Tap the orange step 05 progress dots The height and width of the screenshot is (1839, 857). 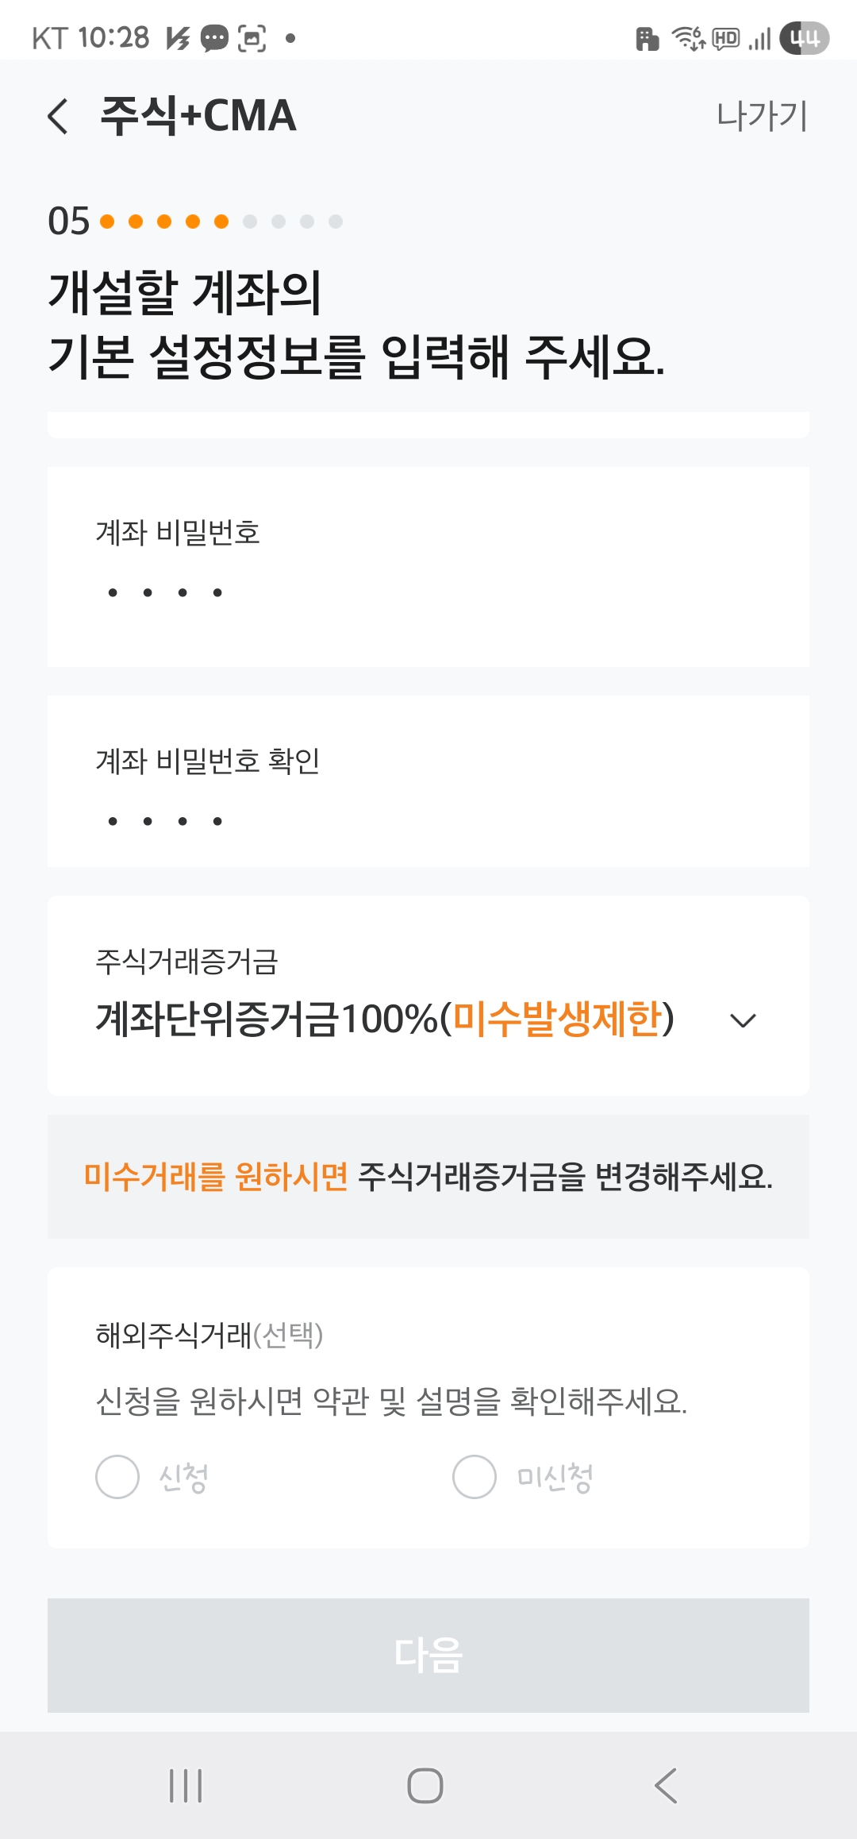[164, 222]
